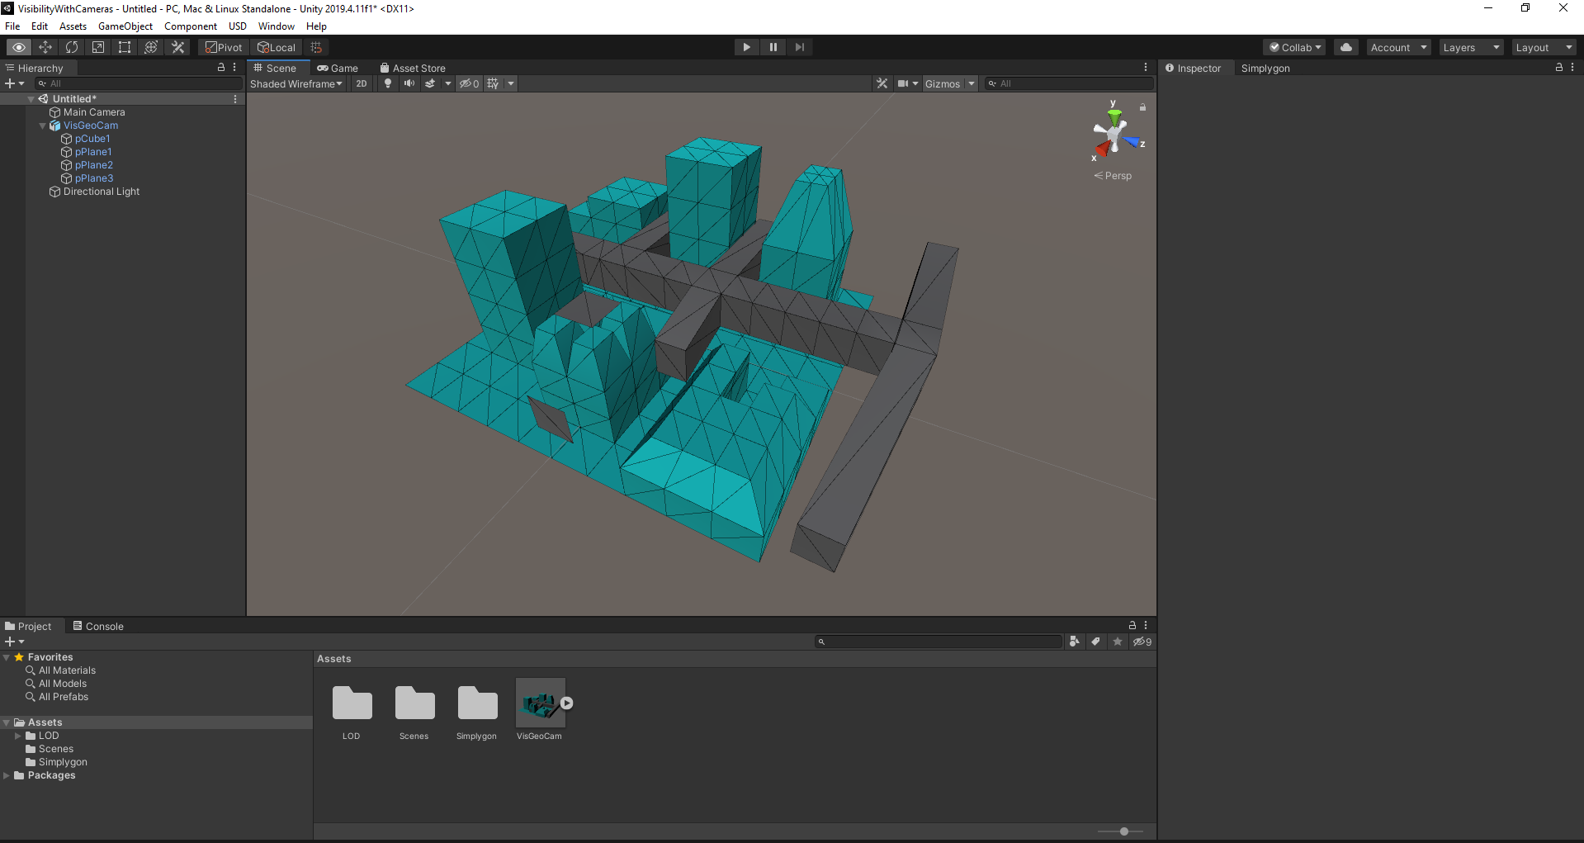Toggle the scene view camera settings icon
Viewport: 1584px width, 843px height.
pyautogui.click(x=905, y=83)
